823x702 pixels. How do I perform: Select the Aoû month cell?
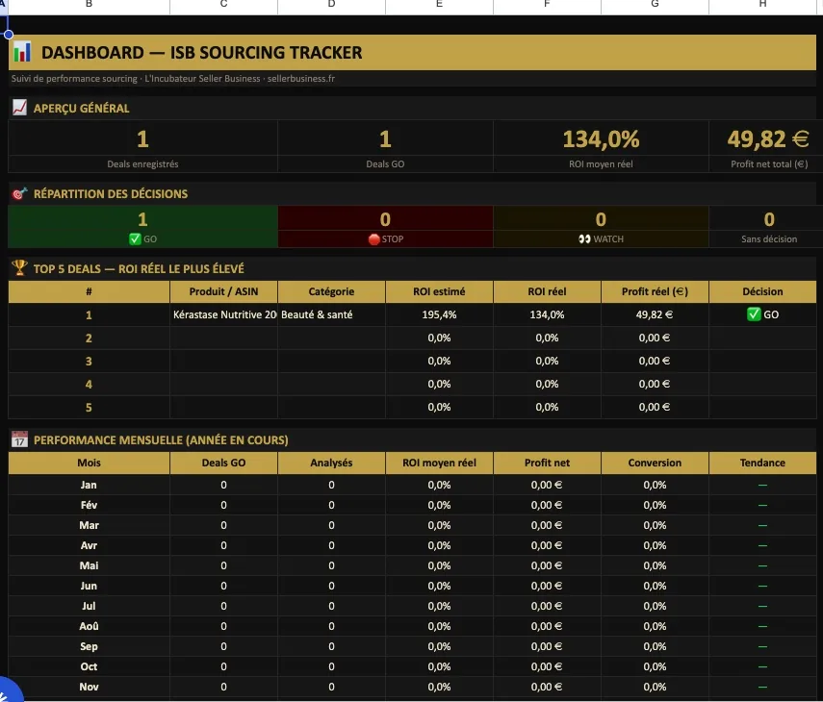coord(89,626)
